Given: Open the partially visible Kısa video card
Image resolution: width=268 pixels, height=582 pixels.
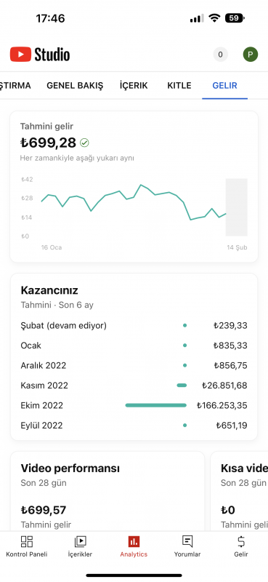Looking at the screenshot, I should (239, 490).
